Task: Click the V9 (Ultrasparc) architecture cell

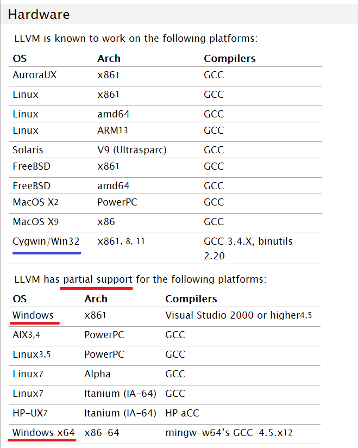Action: (x=132, y=150)
